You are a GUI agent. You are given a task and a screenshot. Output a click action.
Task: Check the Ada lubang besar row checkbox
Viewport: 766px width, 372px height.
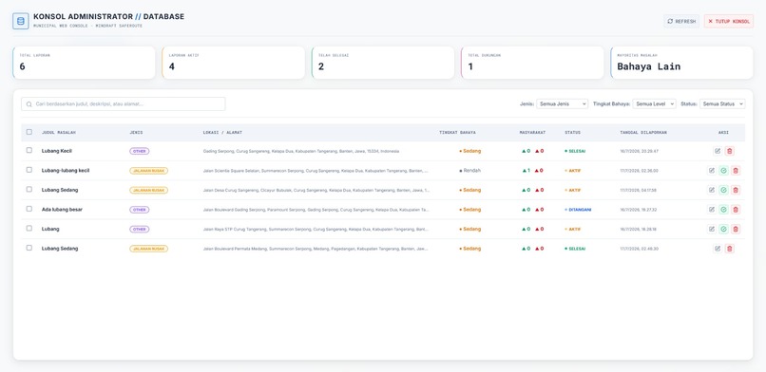tap(29, 209)
